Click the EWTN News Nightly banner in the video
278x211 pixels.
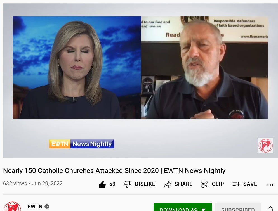82,144
